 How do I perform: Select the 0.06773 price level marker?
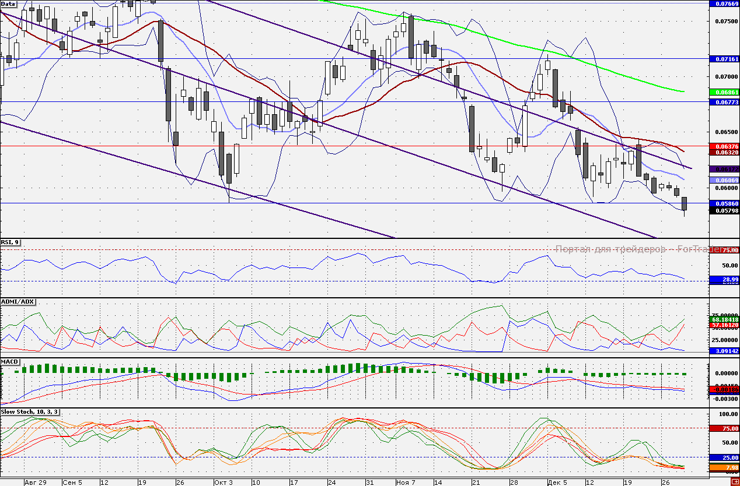(724, 102)
